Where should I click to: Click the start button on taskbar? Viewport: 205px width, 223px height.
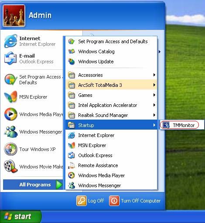point(21,216)
